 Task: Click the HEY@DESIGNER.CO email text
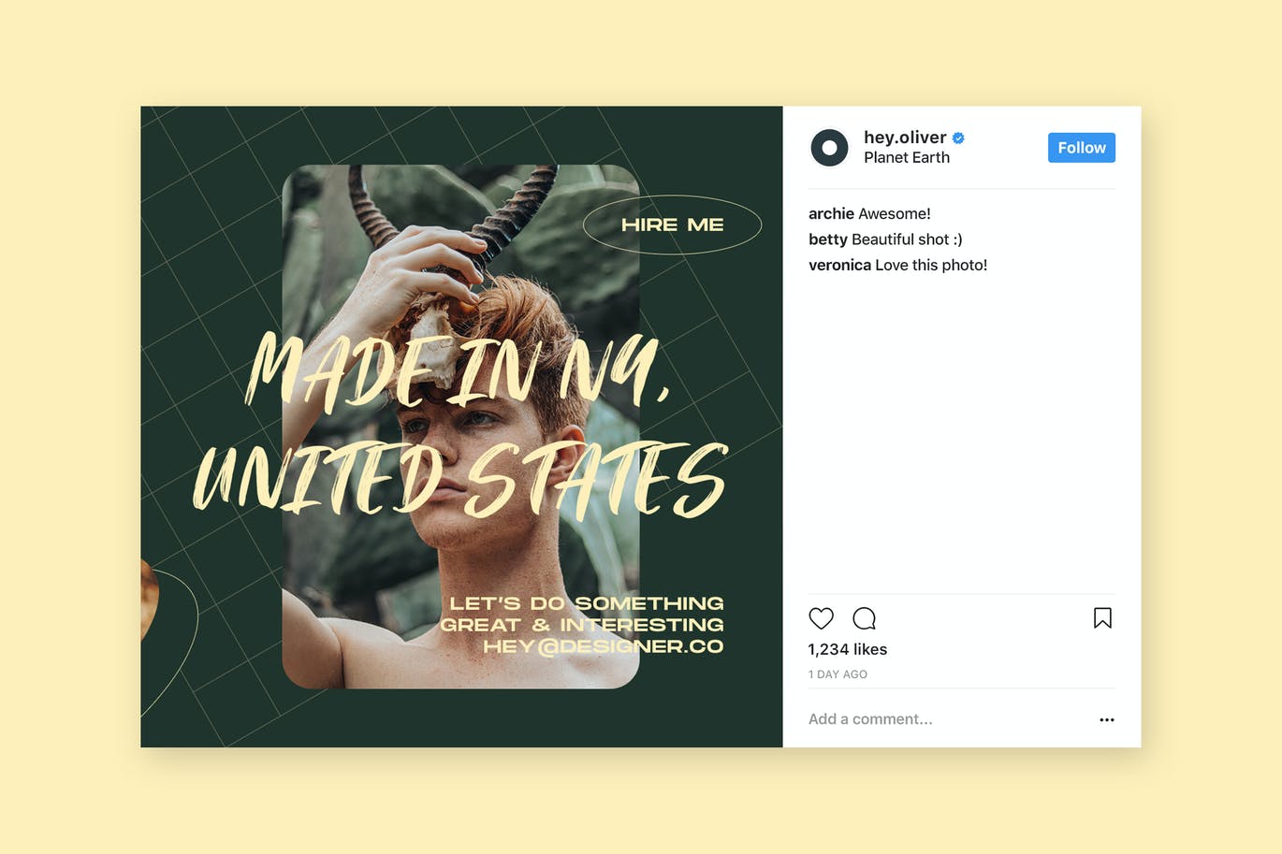(604, 646)
